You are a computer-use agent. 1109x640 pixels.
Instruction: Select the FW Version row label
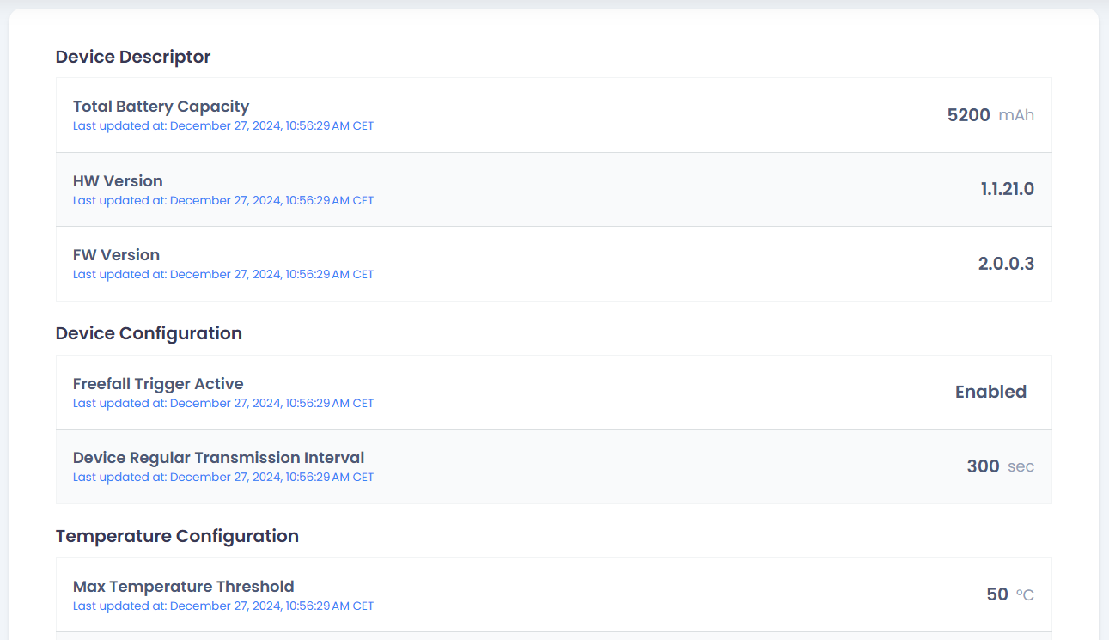coord(116,255)
